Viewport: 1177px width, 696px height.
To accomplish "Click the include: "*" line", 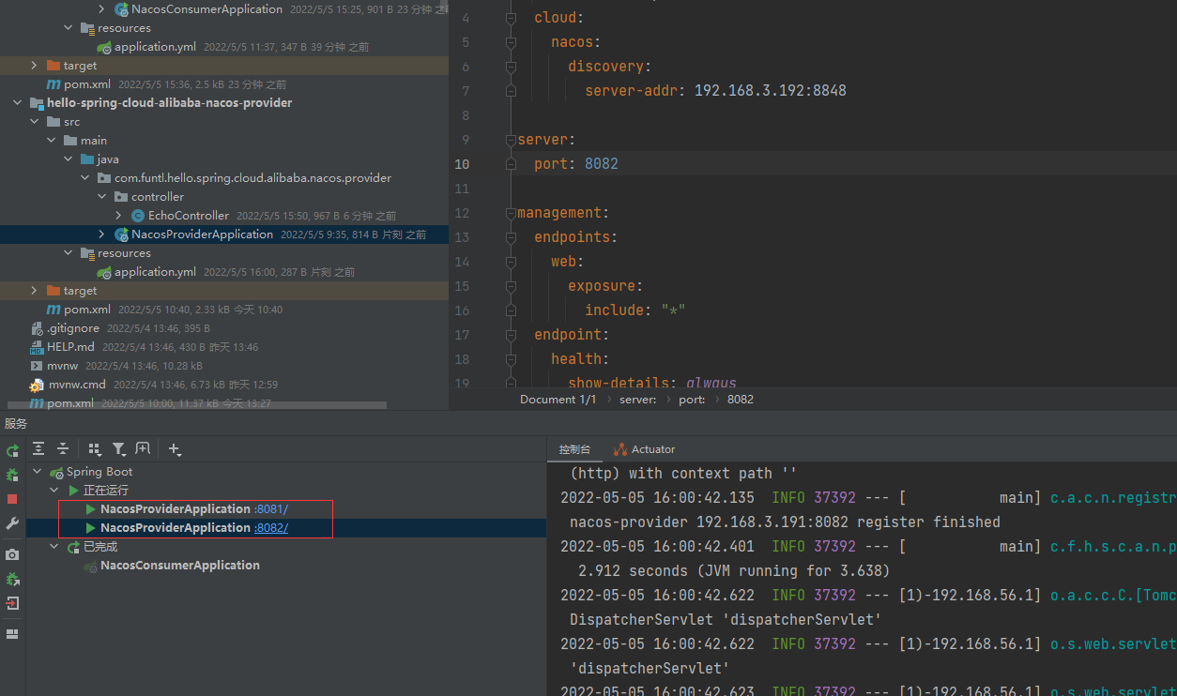I will coord(635,310).
